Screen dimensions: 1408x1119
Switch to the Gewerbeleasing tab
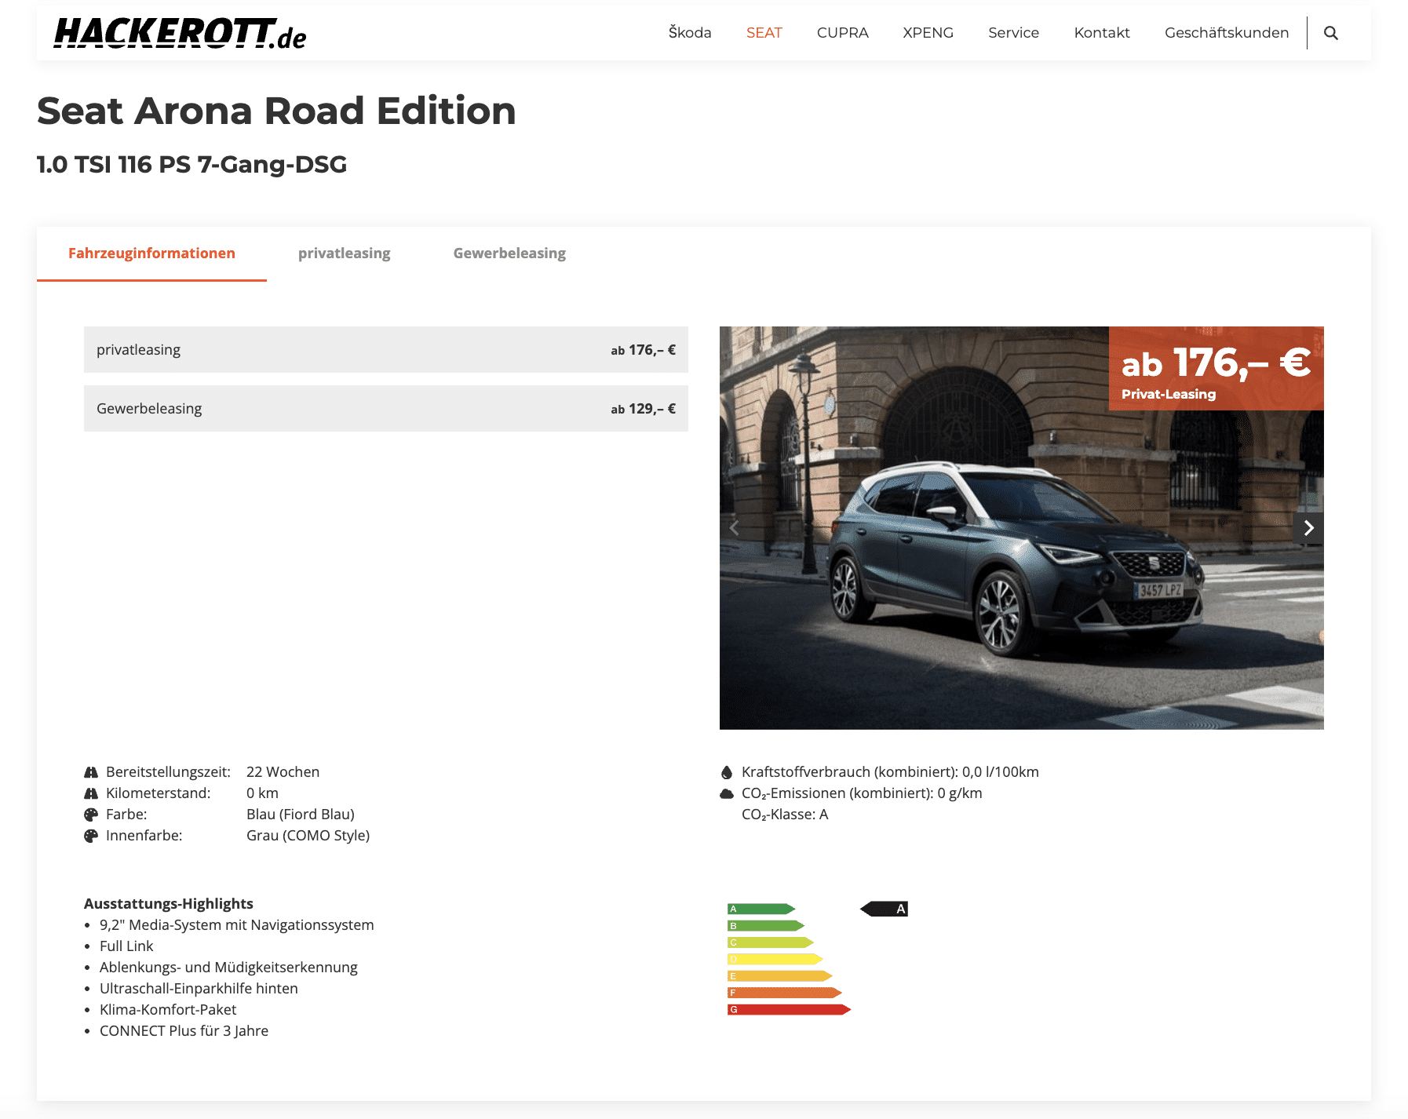click(509, 253)
